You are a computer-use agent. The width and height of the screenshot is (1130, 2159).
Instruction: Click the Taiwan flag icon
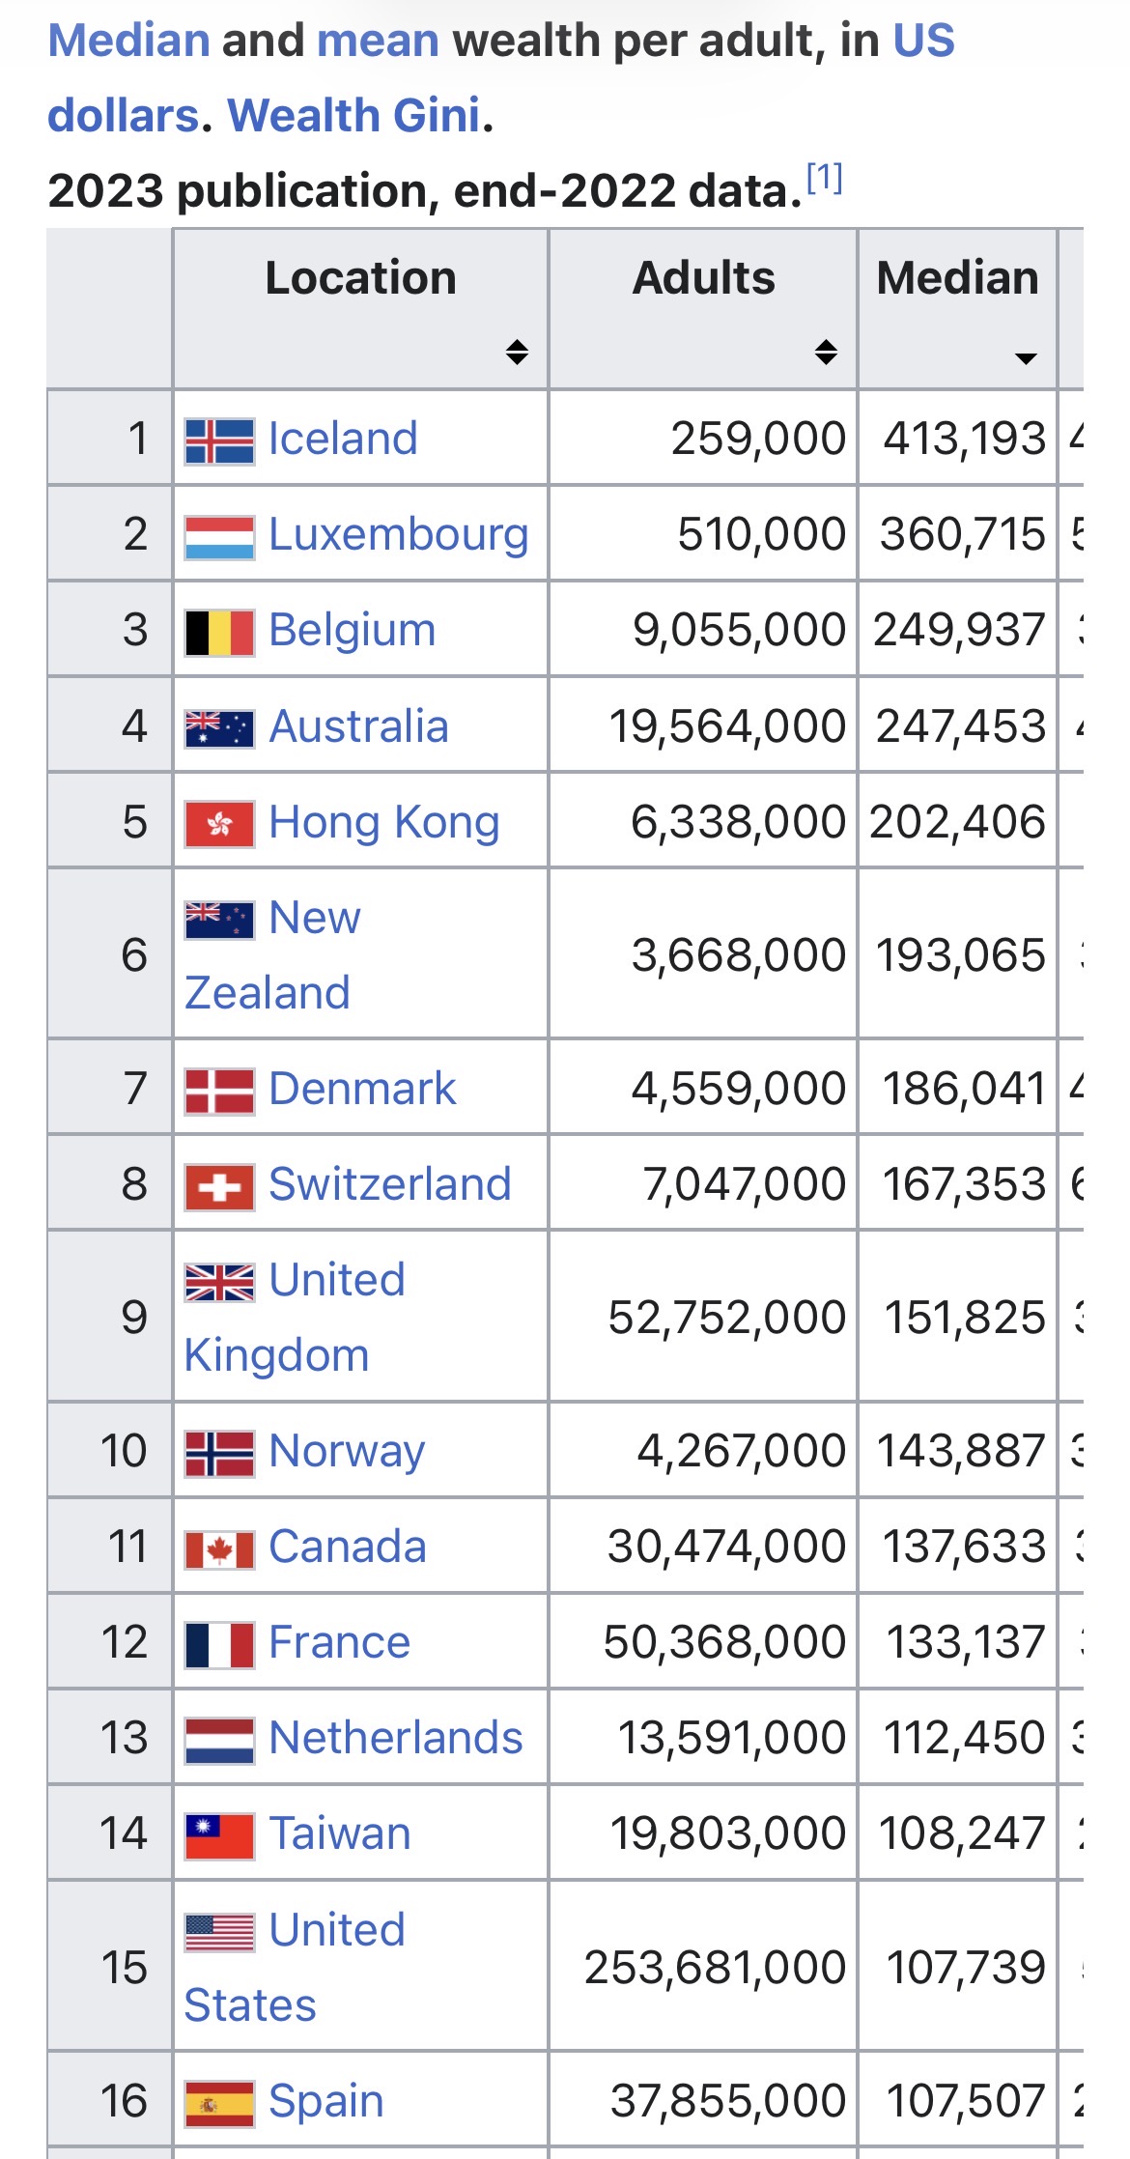pyautogui.click(x=220, y=1836)
